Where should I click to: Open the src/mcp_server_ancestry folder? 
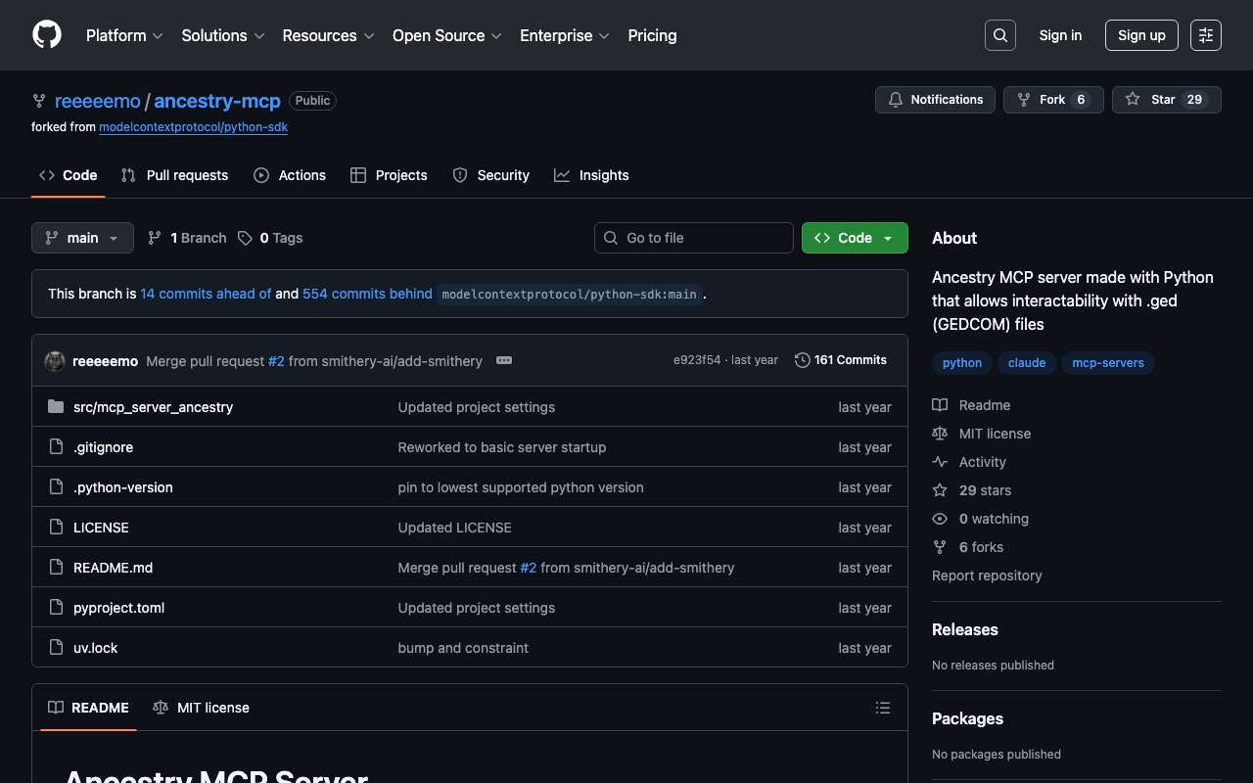[x=153, y=407]
